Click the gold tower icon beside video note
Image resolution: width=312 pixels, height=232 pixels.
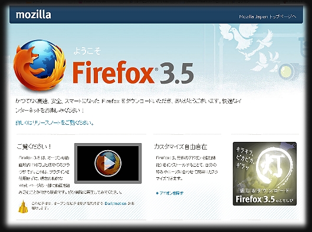tap(23, 207)
